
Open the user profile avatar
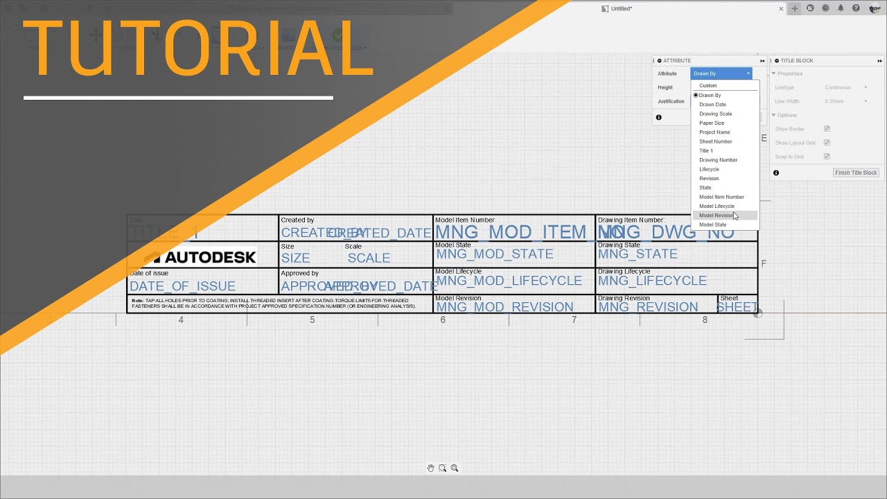click(x=875, y=8)
